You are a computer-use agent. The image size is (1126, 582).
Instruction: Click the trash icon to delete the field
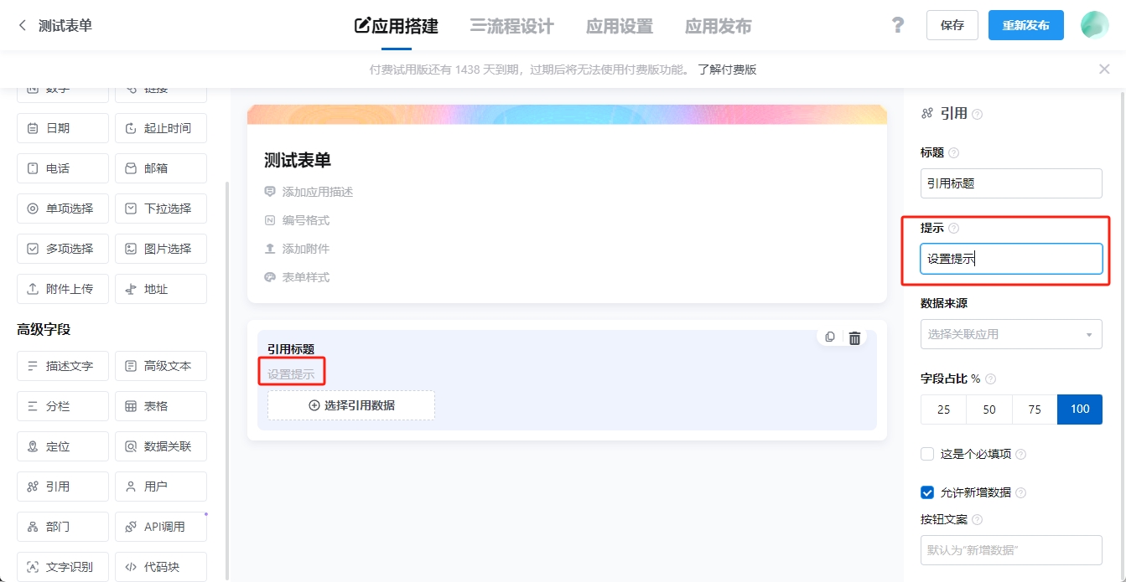click(854, 338)
